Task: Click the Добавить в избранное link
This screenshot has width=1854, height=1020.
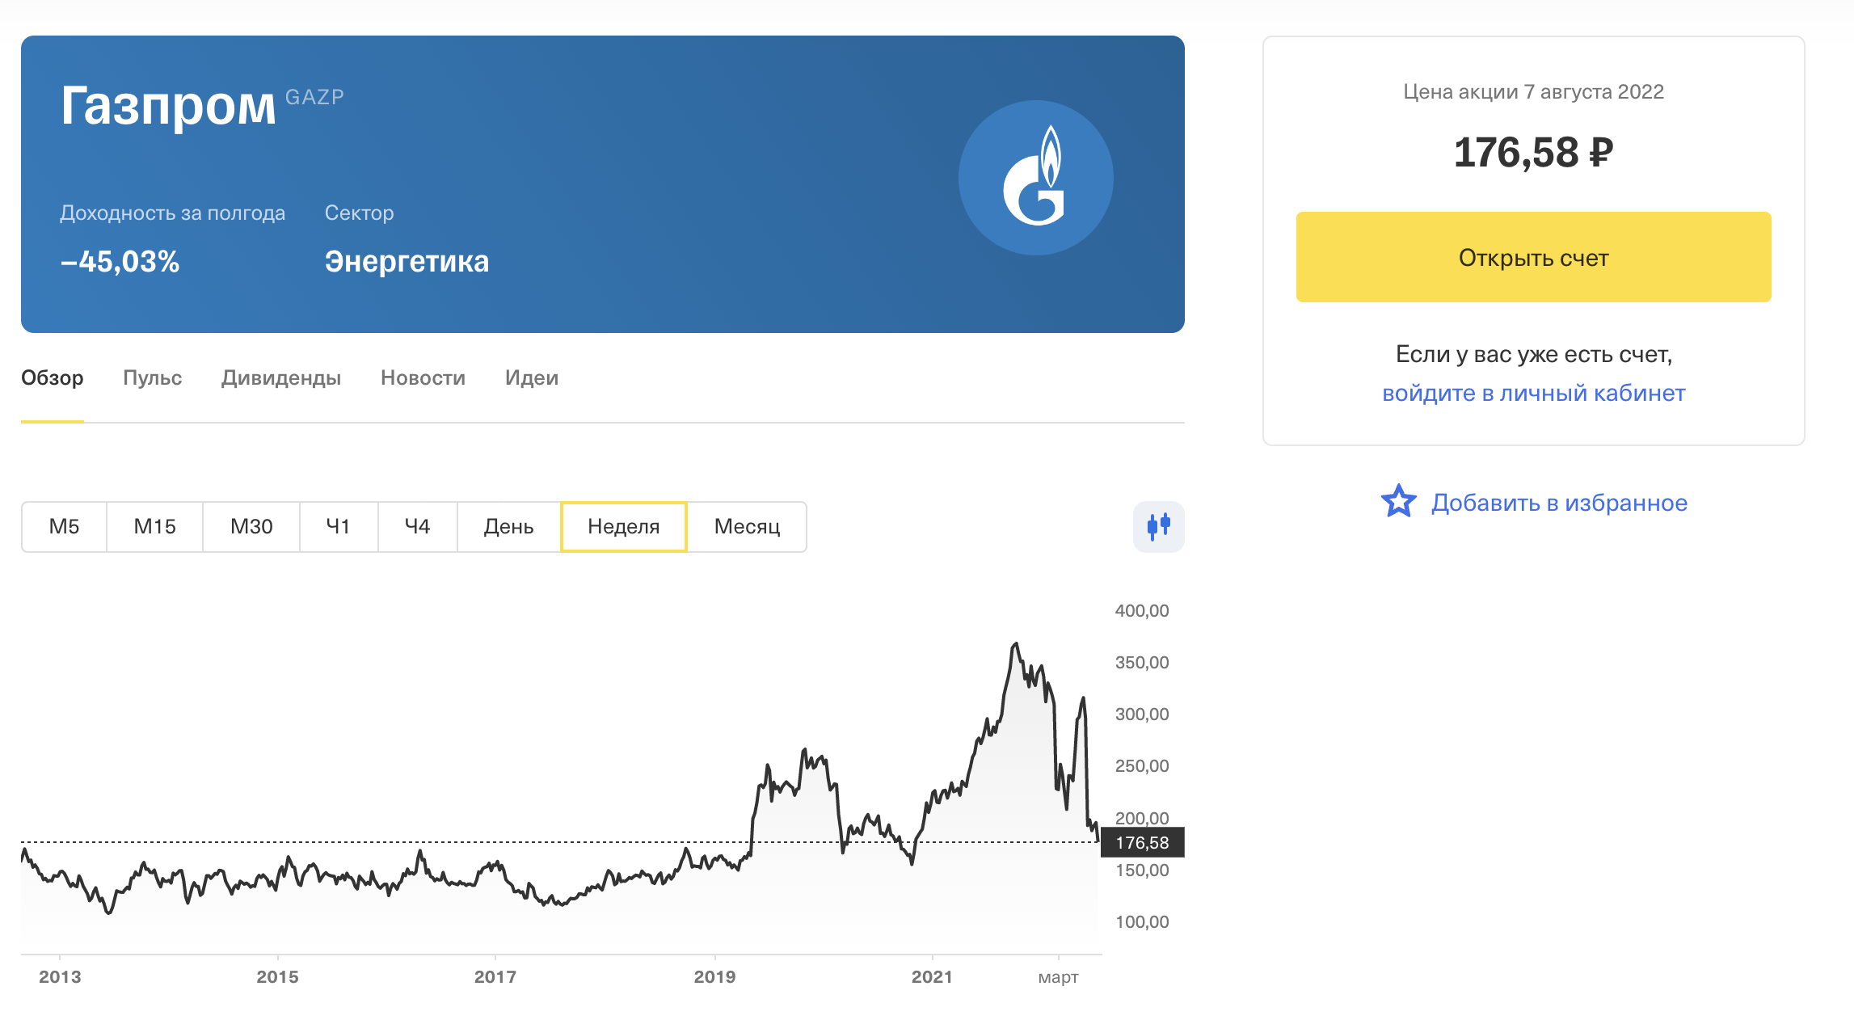Action: coord(1559,503)
